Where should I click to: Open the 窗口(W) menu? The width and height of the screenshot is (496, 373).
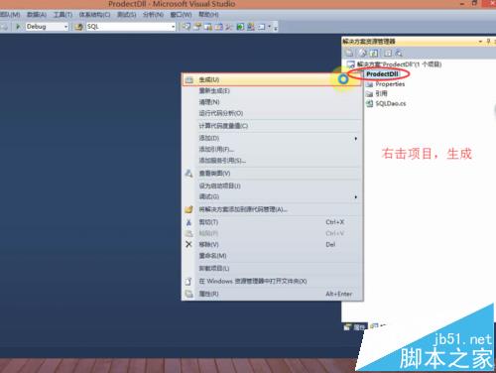point(181,15)
